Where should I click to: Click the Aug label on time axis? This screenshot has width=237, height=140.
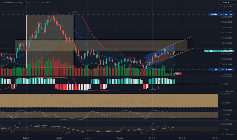pos(120,138)
